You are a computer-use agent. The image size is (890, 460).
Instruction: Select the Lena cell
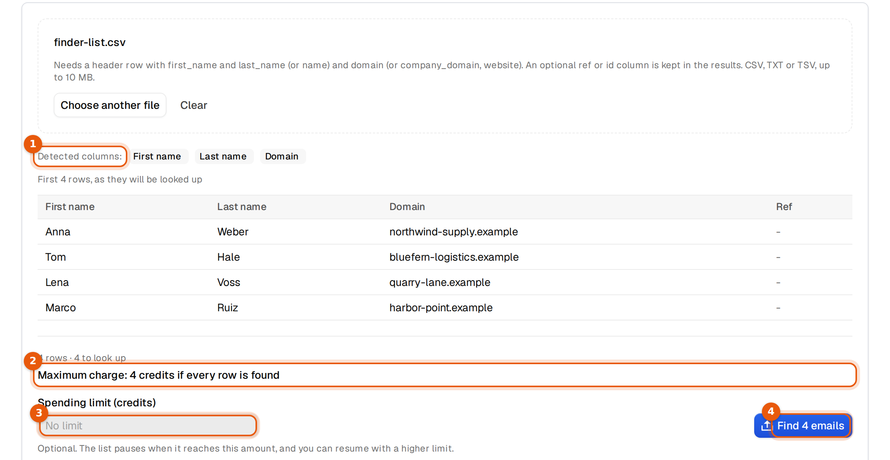click(x=57, y=283)
